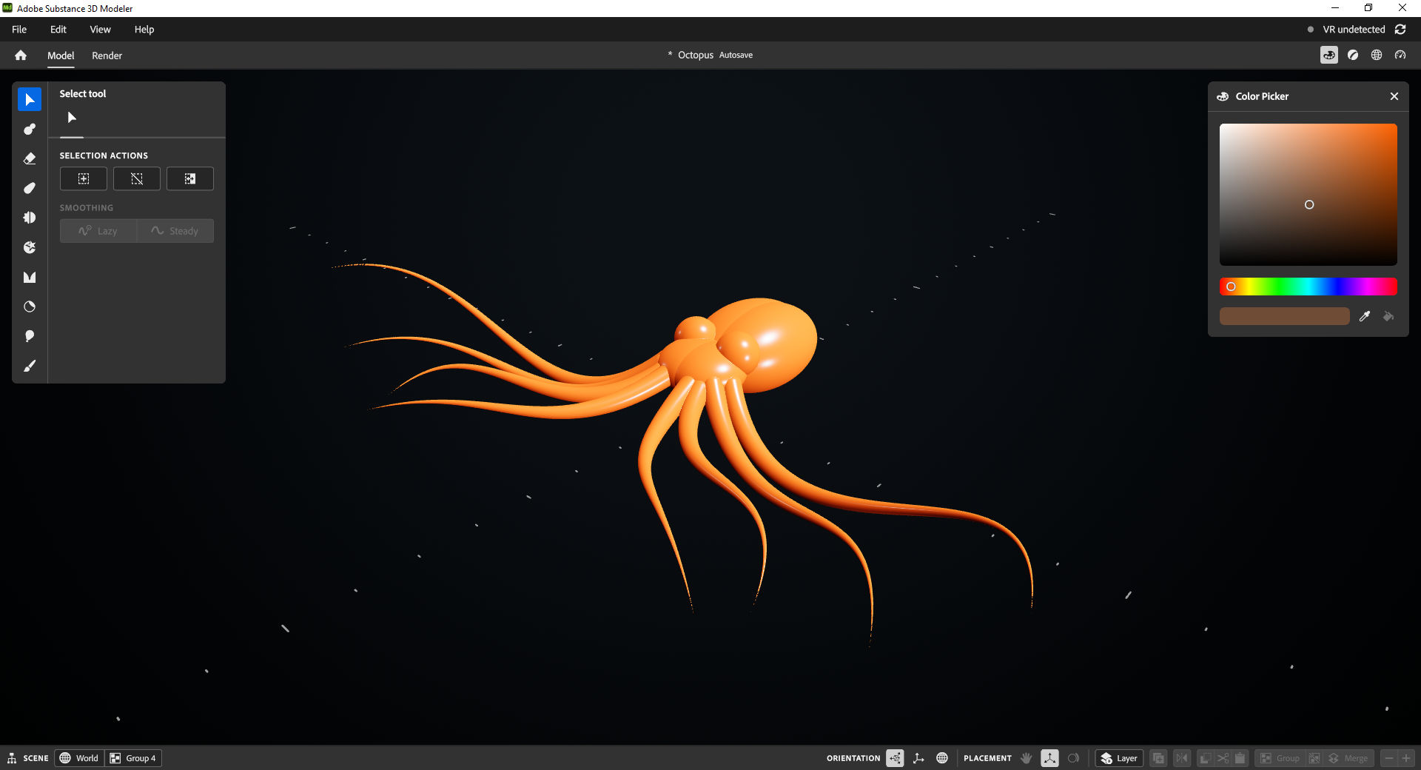Open the Edit menu
The height and width of the screenshot is (770, 1421).
tap(58, 30)
